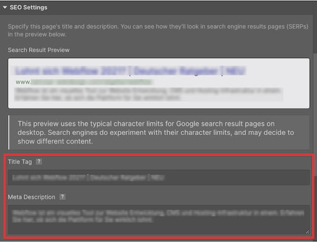Click the 'Title Tag' label
This screenshot has height=242, width=317.
(20, 162)
